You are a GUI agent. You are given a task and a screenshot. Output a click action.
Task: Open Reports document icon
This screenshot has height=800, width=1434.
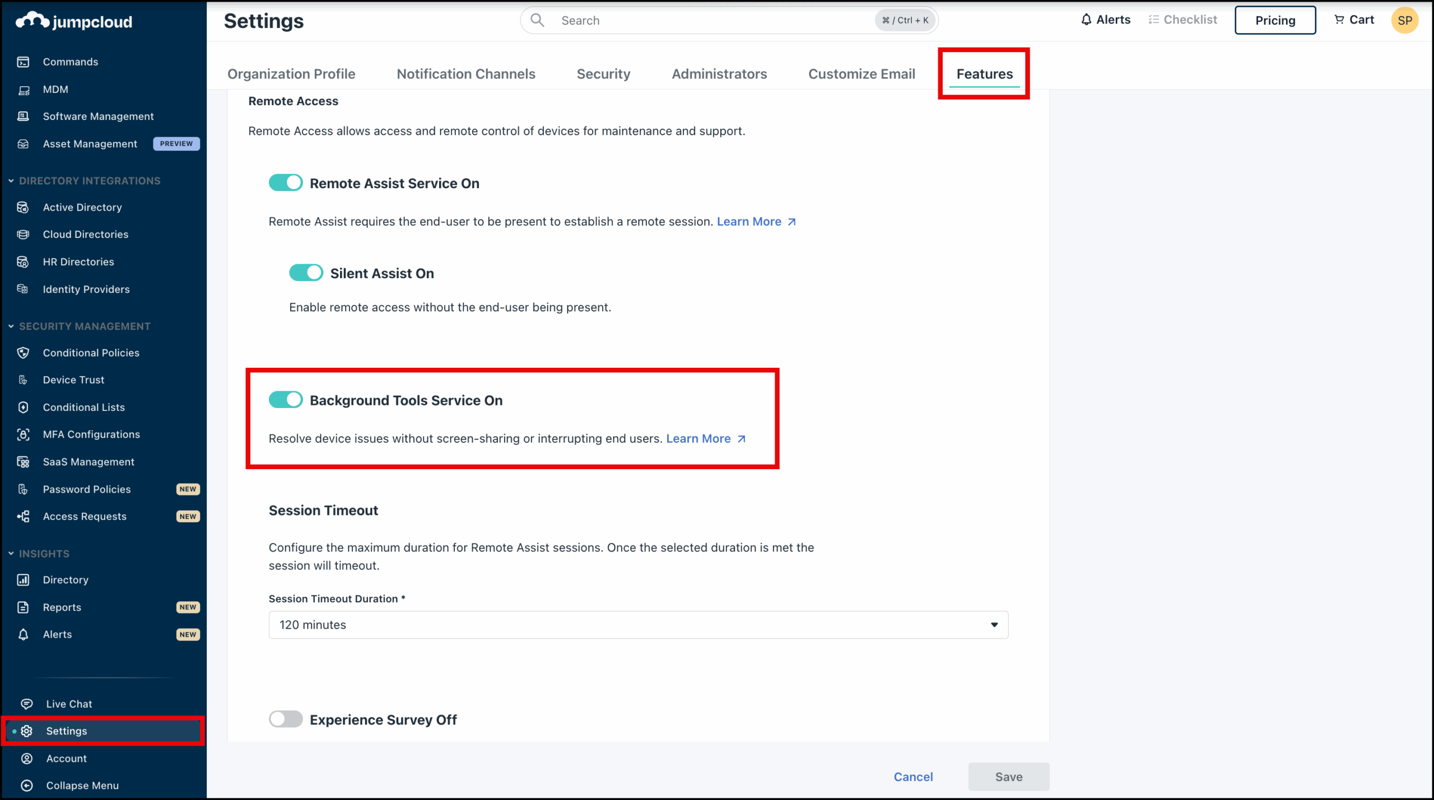23,607
